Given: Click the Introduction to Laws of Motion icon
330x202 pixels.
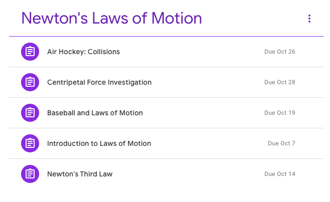Looking at the screenshot, I should pos(30,143).
